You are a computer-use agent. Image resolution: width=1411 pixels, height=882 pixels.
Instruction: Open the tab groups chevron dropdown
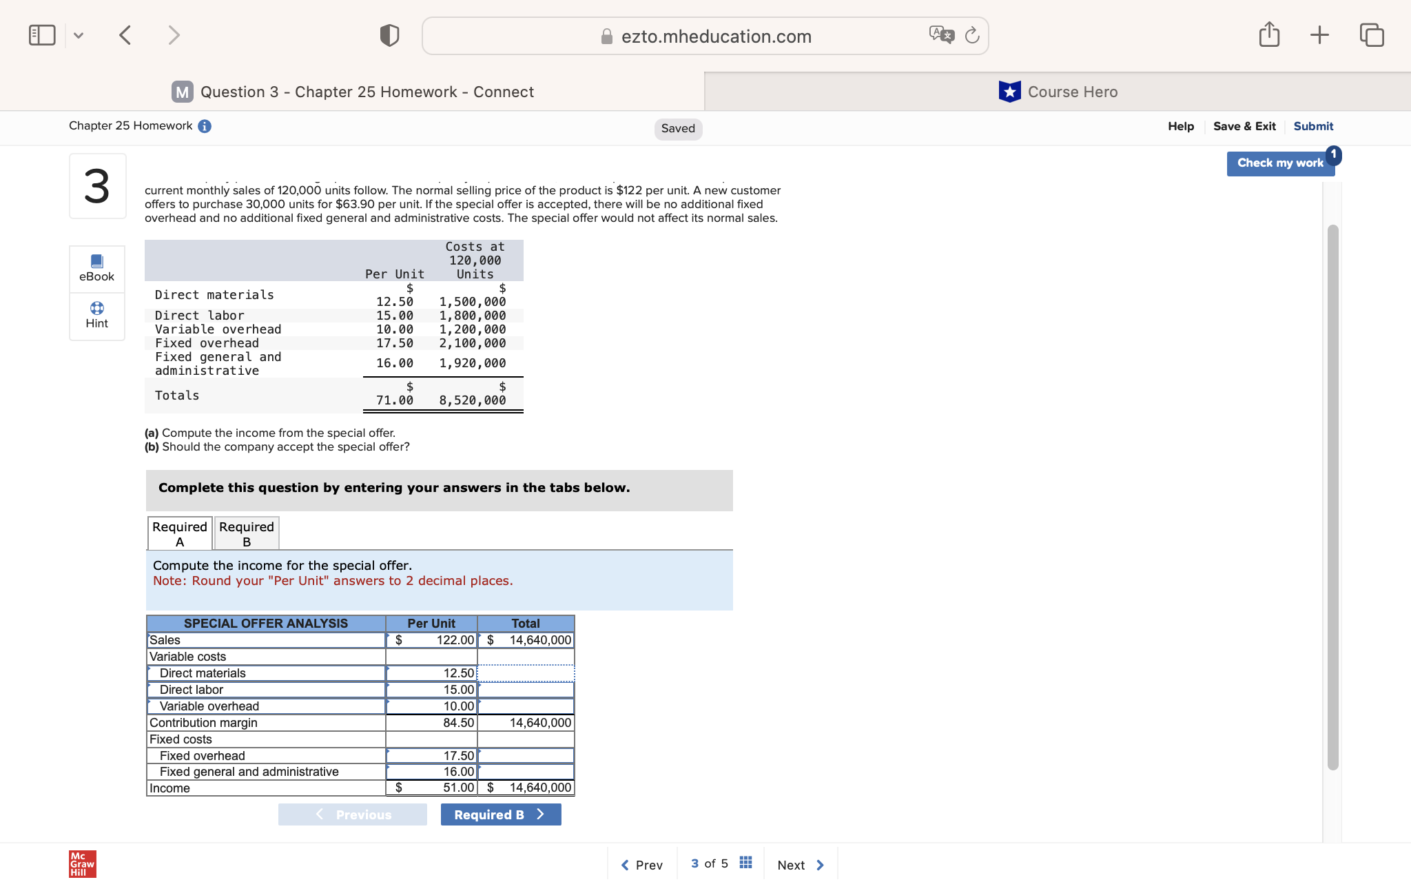pyautogui.click(x=78, y=34)
